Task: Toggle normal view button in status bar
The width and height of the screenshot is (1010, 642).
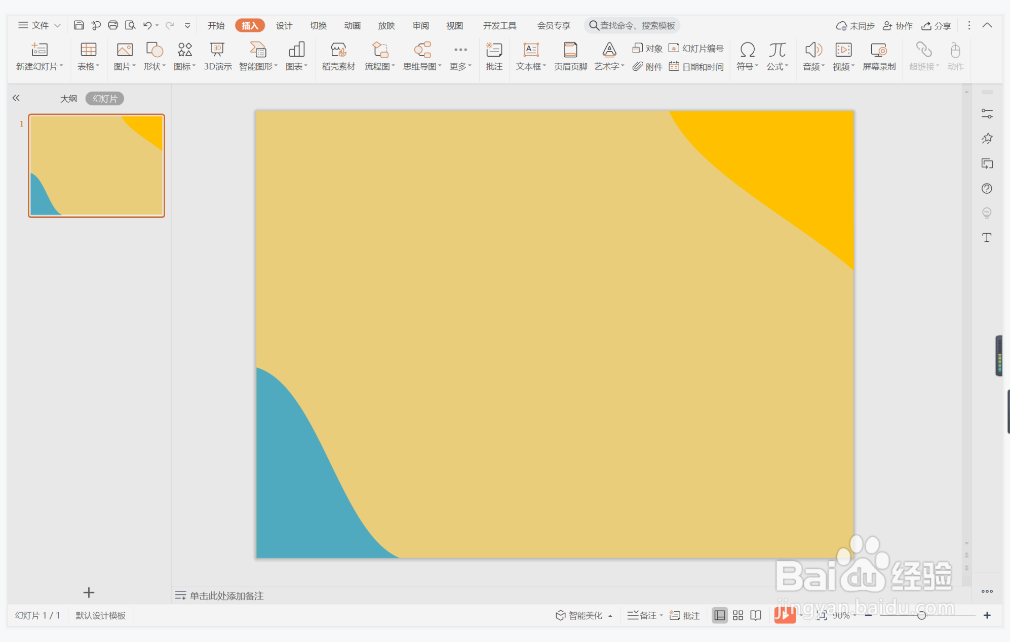Action: pyautogui.click(x=719, y=615)
